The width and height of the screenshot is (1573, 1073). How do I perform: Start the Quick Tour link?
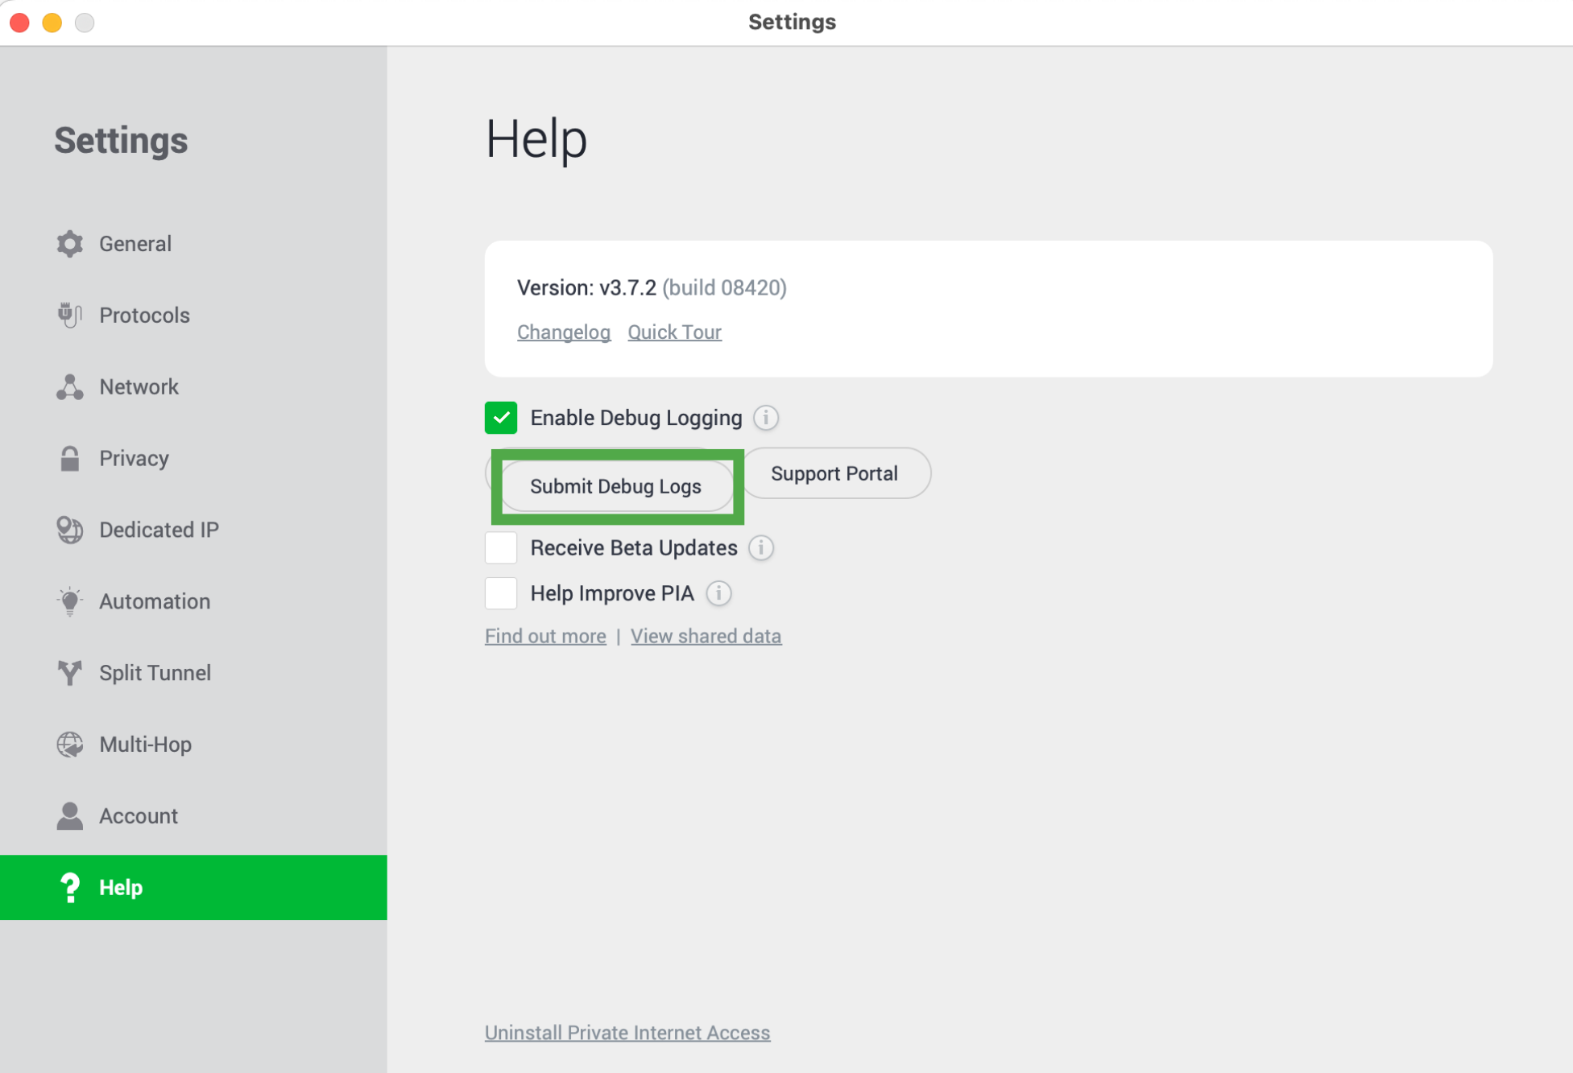[675, 332]
